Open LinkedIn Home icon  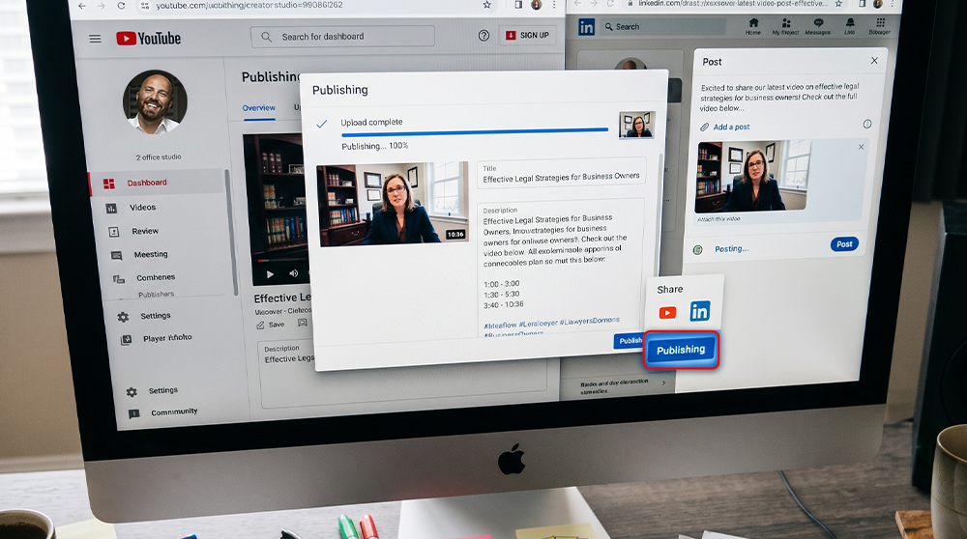tap(753, 26)
